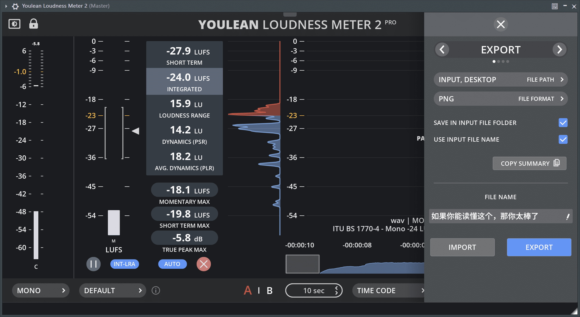The image size is (580, 317).
Task: Click the yellow -1.0 true peak threshold
Action: click(20, 72)
